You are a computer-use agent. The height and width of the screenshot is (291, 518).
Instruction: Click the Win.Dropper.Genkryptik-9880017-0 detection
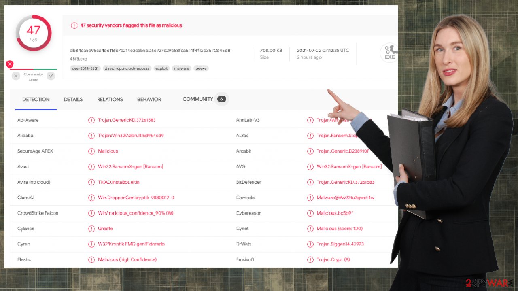[136, 198]
